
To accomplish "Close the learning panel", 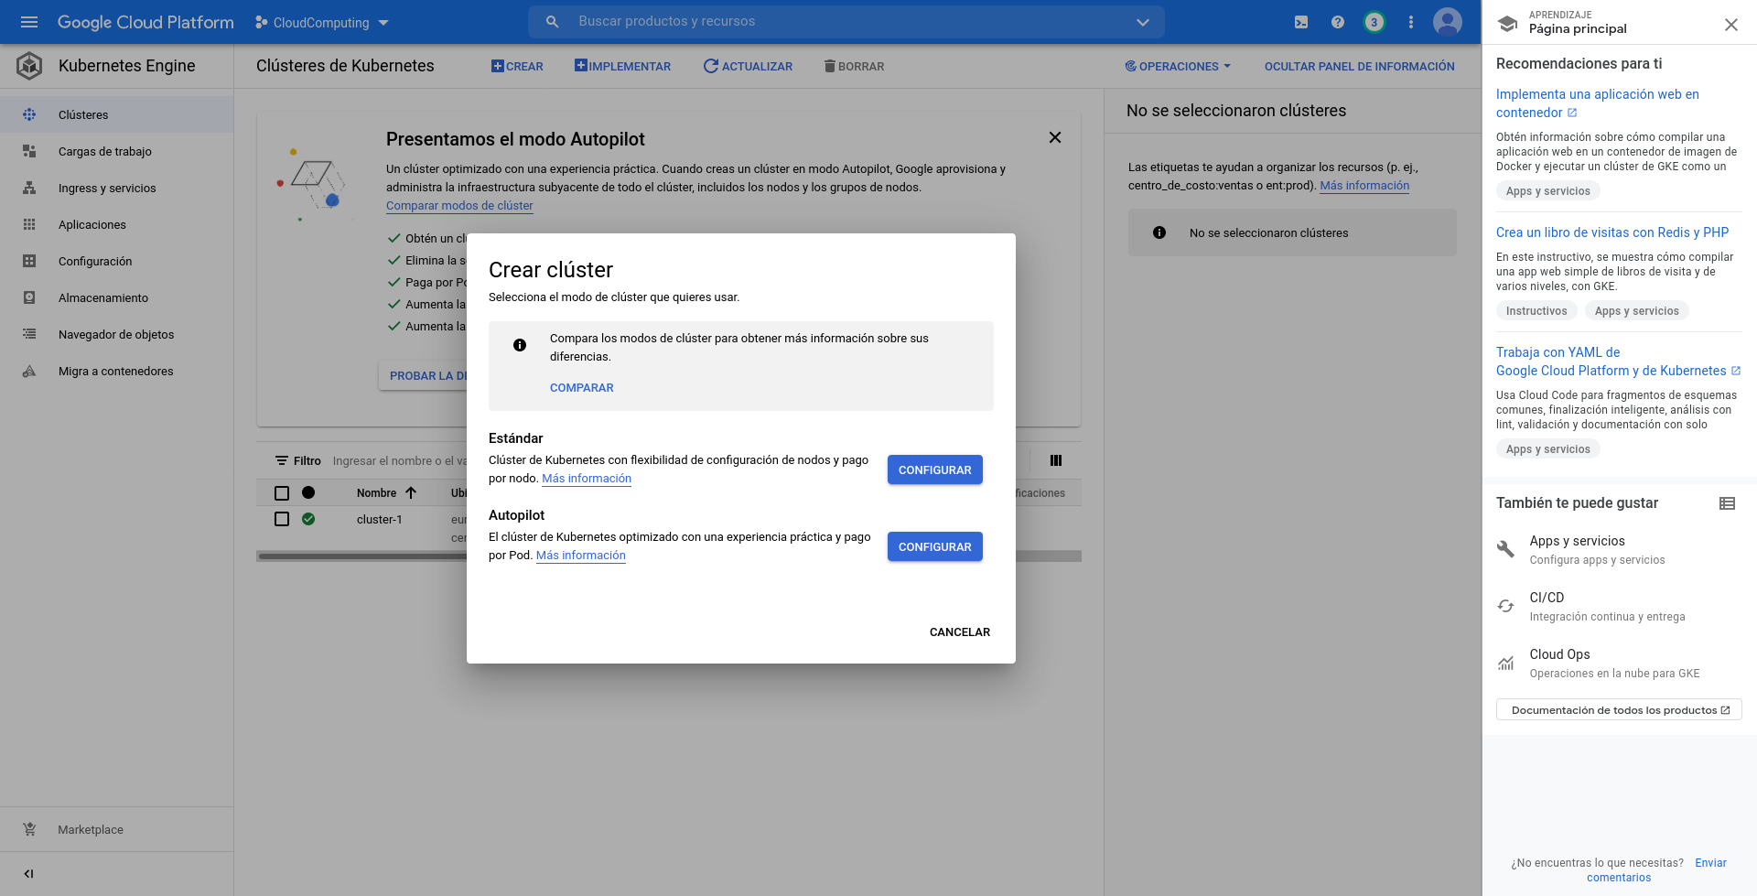I will pos(1730,25).
